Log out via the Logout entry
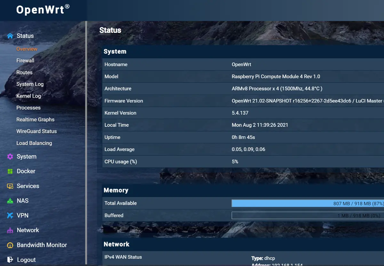This screenshot has width=384, height=266. [x=26, y=260]
